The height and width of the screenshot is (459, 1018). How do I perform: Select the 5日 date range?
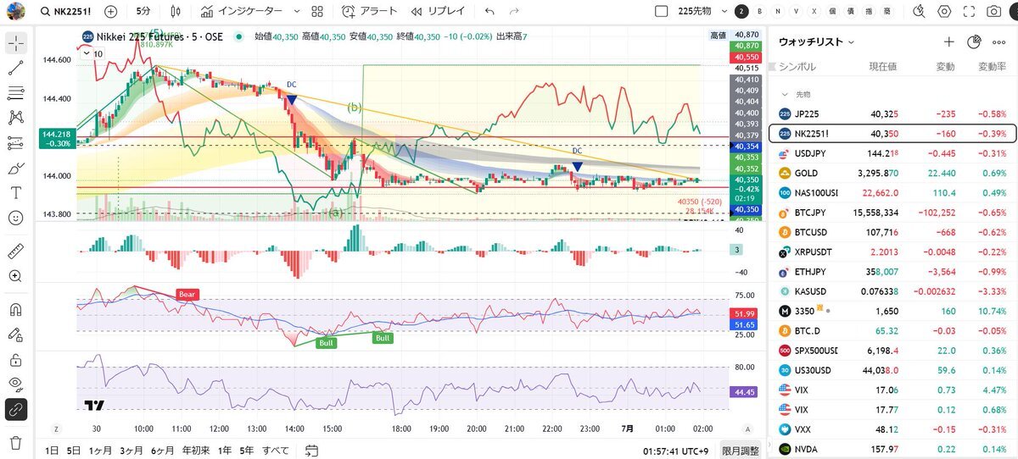pos(74,450)
